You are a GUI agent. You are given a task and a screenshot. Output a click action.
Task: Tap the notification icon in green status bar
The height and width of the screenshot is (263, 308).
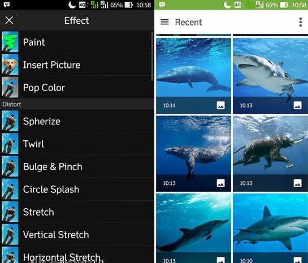pyautogui.click(x=162, y=5)
